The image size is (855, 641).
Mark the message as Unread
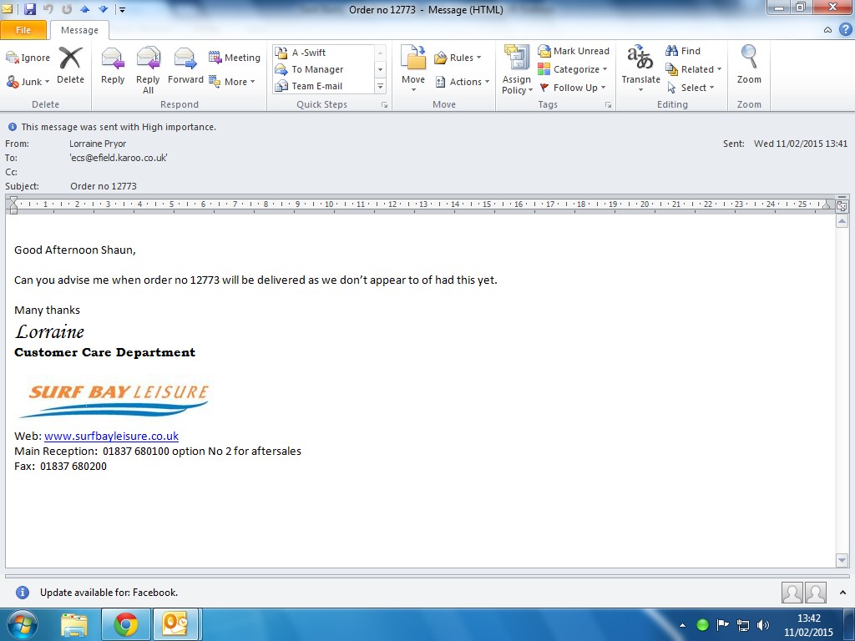click(x=573, y=51)
